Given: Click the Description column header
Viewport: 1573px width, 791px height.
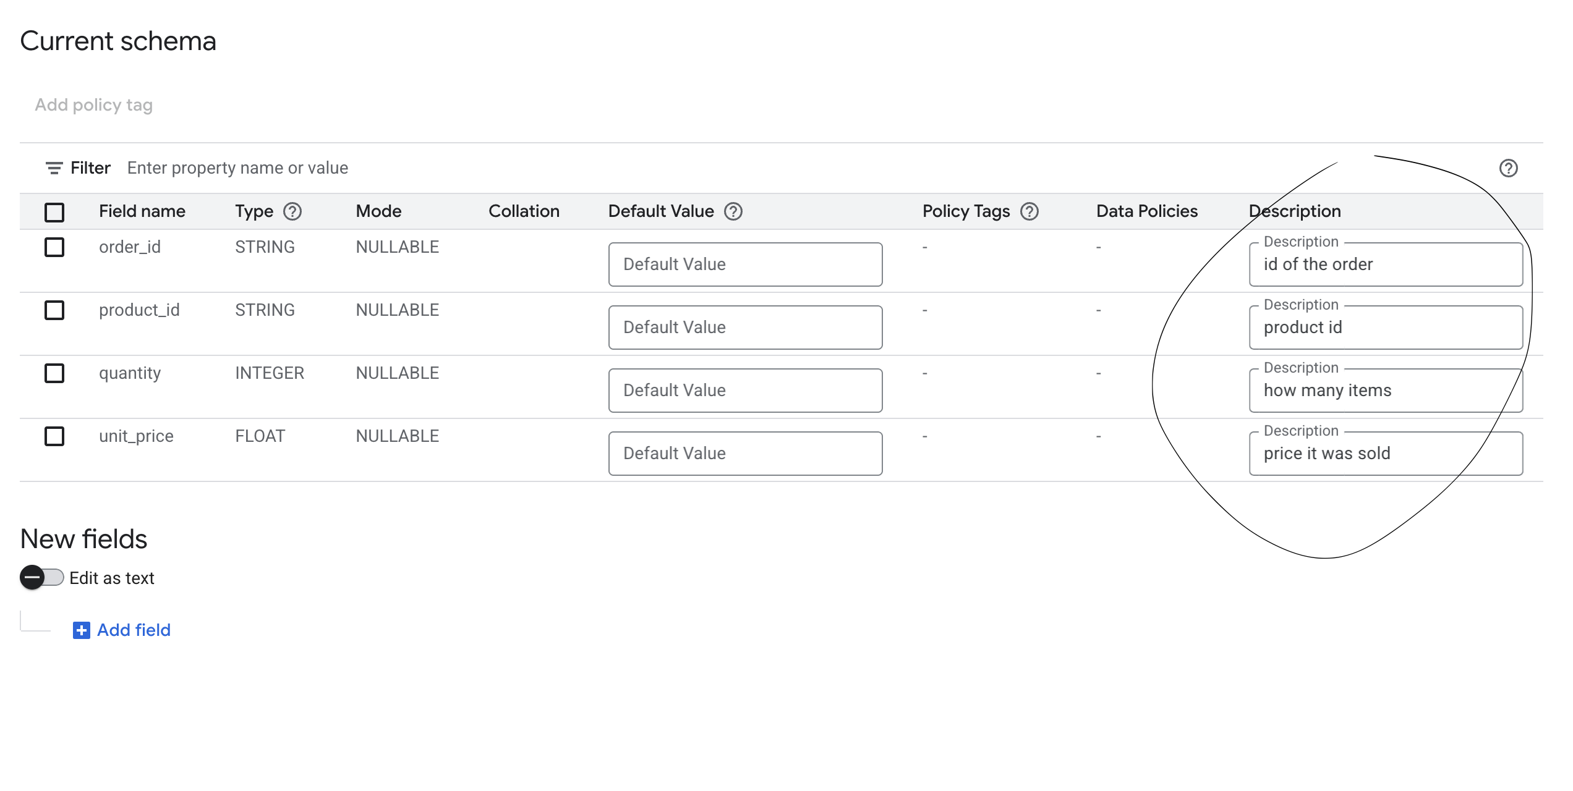Looking at the screenshot, I should 1295,211.
